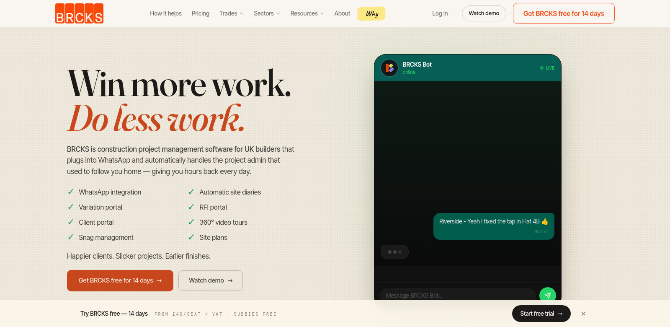
Task: Click the hero Watch demo arrow button
Action: (211, 280)
